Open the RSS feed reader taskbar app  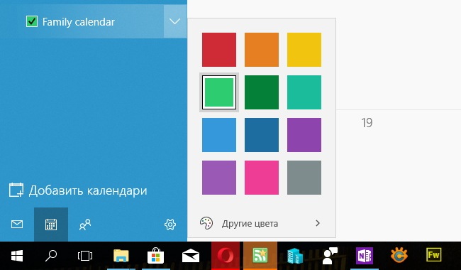click(260, 256)
